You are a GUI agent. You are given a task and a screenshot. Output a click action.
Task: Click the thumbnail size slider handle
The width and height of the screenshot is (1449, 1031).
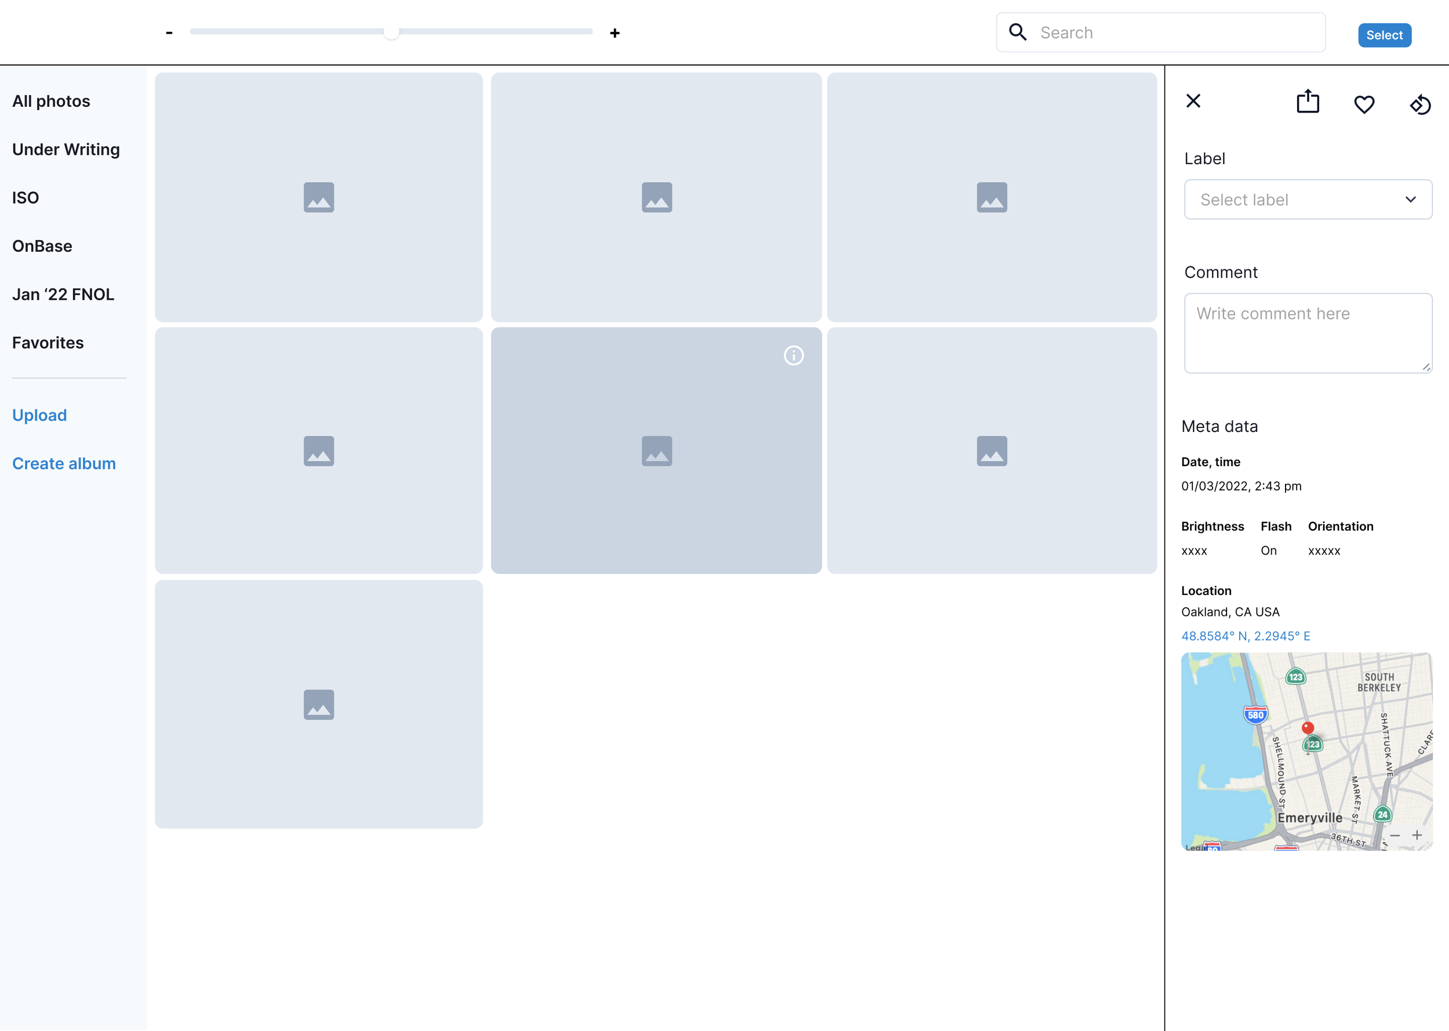[x=391, y=32]
